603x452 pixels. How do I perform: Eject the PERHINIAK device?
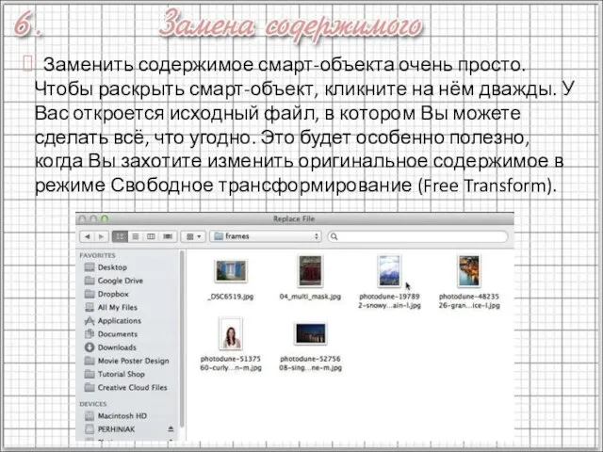(171, 429)
